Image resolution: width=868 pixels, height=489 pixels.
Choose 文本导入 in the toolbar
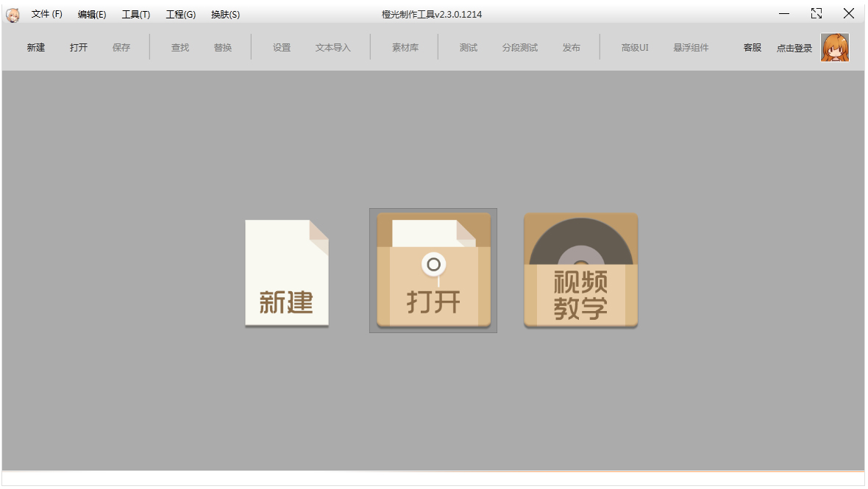(x=332, y=48)
